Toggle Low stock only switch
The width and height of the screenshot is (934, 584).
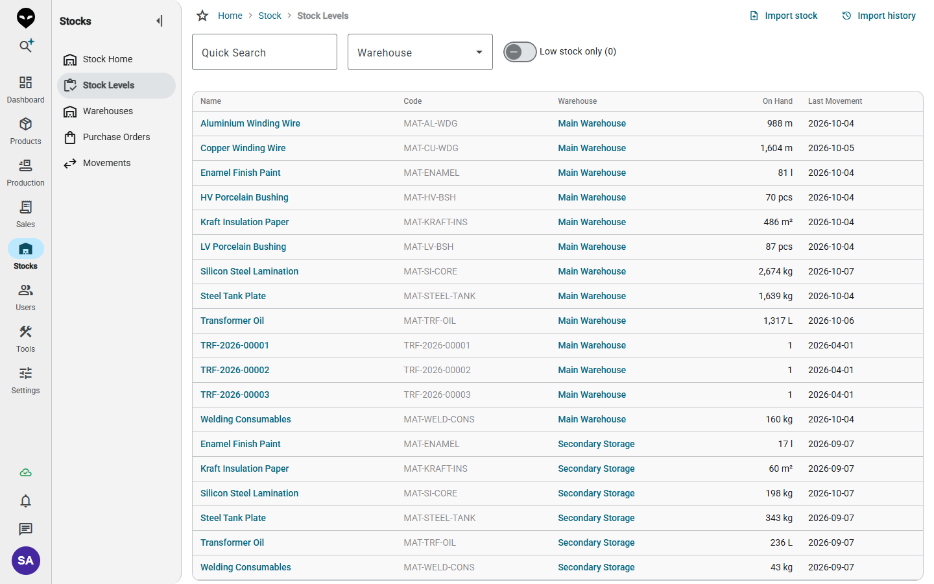pyautogui.click(x=520, y=52)
